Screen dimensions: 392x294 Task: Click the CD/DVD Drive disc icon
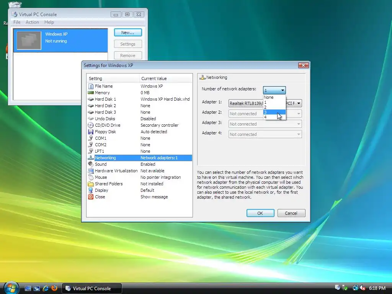91,125
